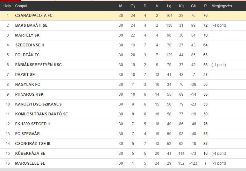Select the BAKS BARÁTI SE team name

click(31, 25)
